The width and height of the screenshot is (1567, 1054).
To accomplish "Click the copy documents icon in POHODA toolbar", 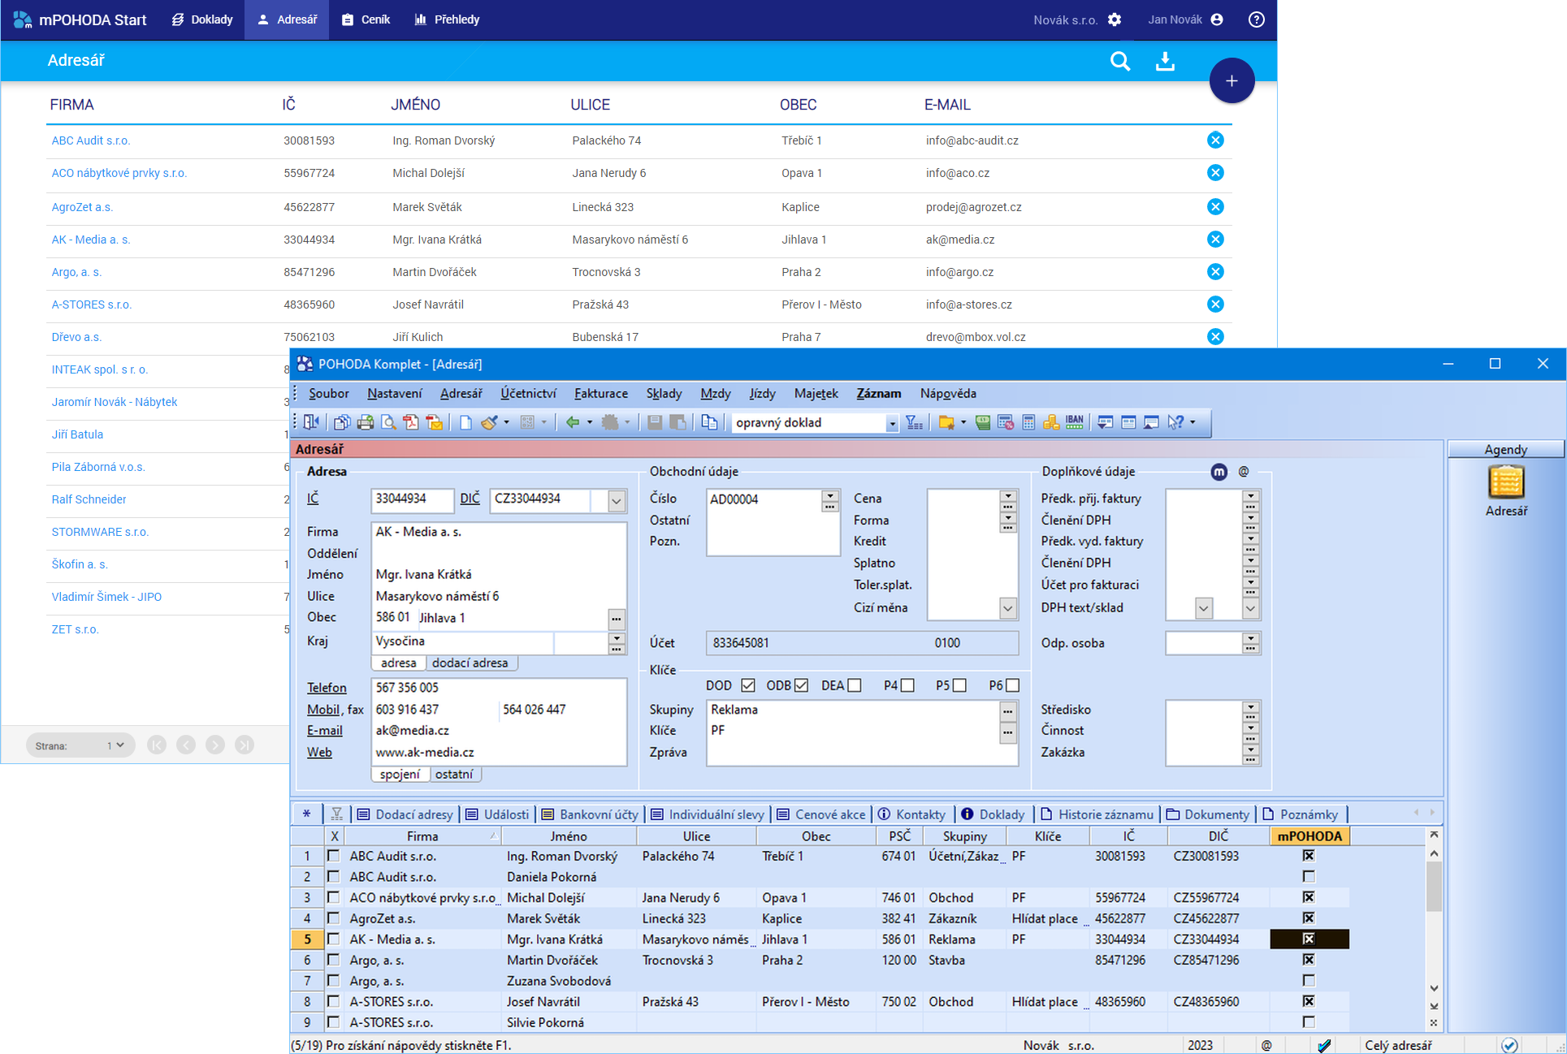I will pyautogui.click(x=709, y=422).
